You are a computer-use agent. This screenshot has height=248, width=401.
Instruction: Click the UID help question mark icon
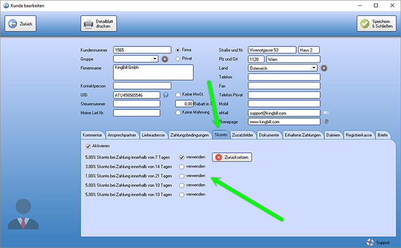tap(166, 95)
